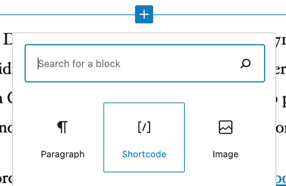Viewport: 286px width, 186px height.
Task: Click the "Image" block label
Action: (x=225, y=155)
